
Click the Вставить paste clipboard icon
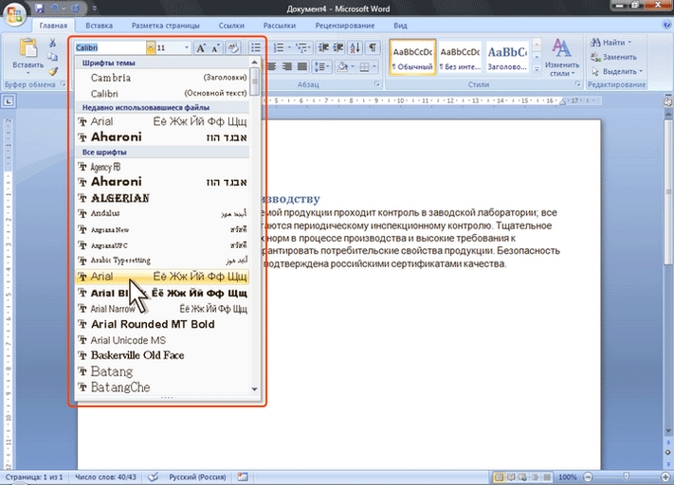[x=28, y=48]
